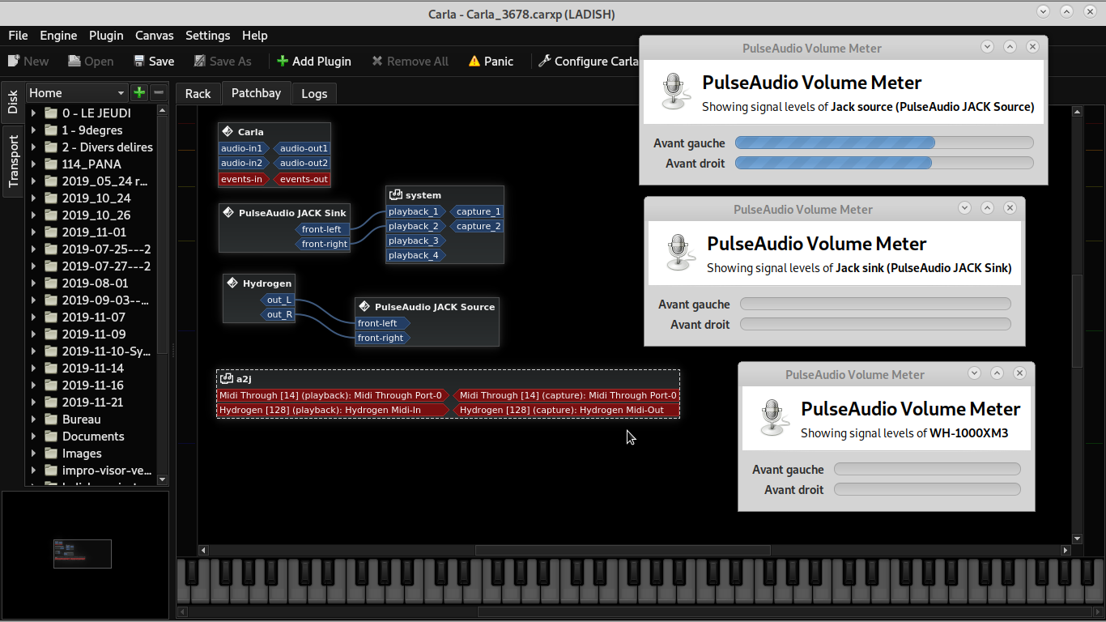
Task: Switch to the Logs tab
Action: (314, 93)
